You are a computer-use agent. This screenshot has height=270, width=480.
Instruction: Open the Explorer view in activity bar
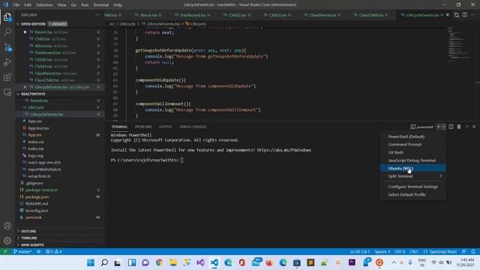[x=7, y=17]
